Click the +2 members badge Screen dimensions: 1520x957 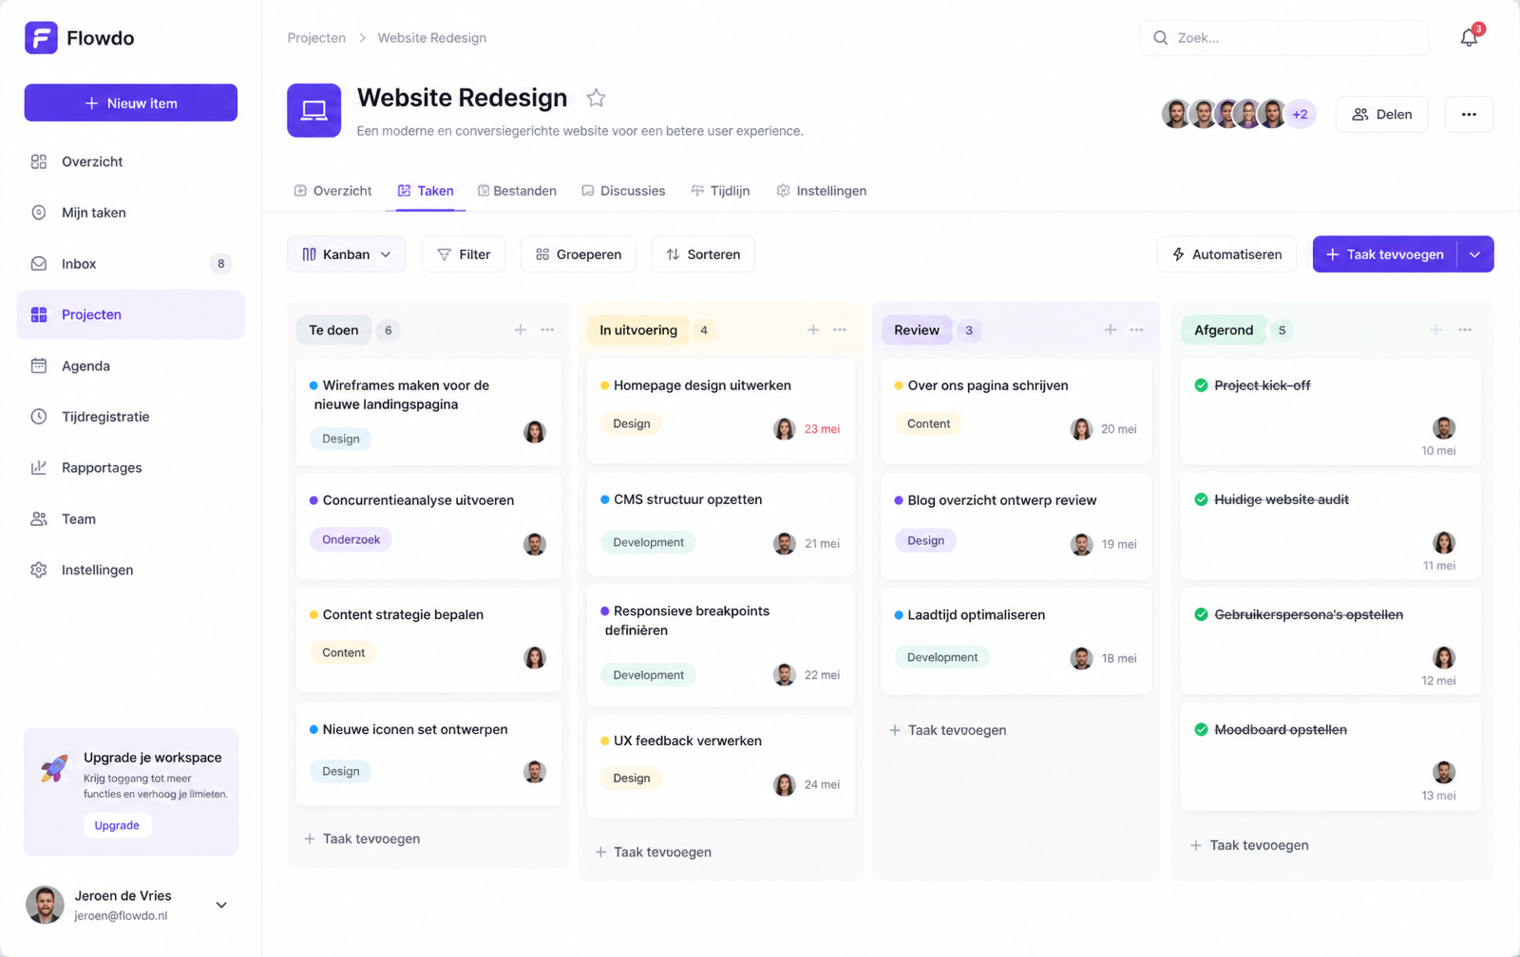click(1301, 114)
